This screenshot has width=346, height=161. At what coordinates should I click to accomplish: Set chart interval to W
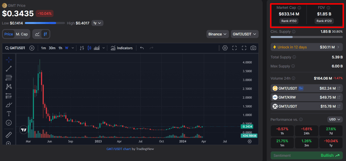[67, 48]
